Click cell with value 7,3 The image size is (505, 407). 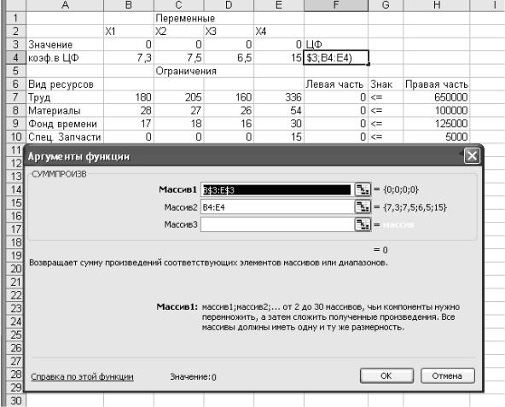pos(129,58)
